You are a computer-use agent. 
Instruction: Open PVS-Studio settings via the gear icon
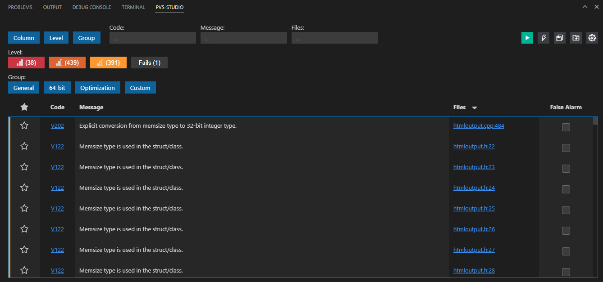(x=592, y=38)
